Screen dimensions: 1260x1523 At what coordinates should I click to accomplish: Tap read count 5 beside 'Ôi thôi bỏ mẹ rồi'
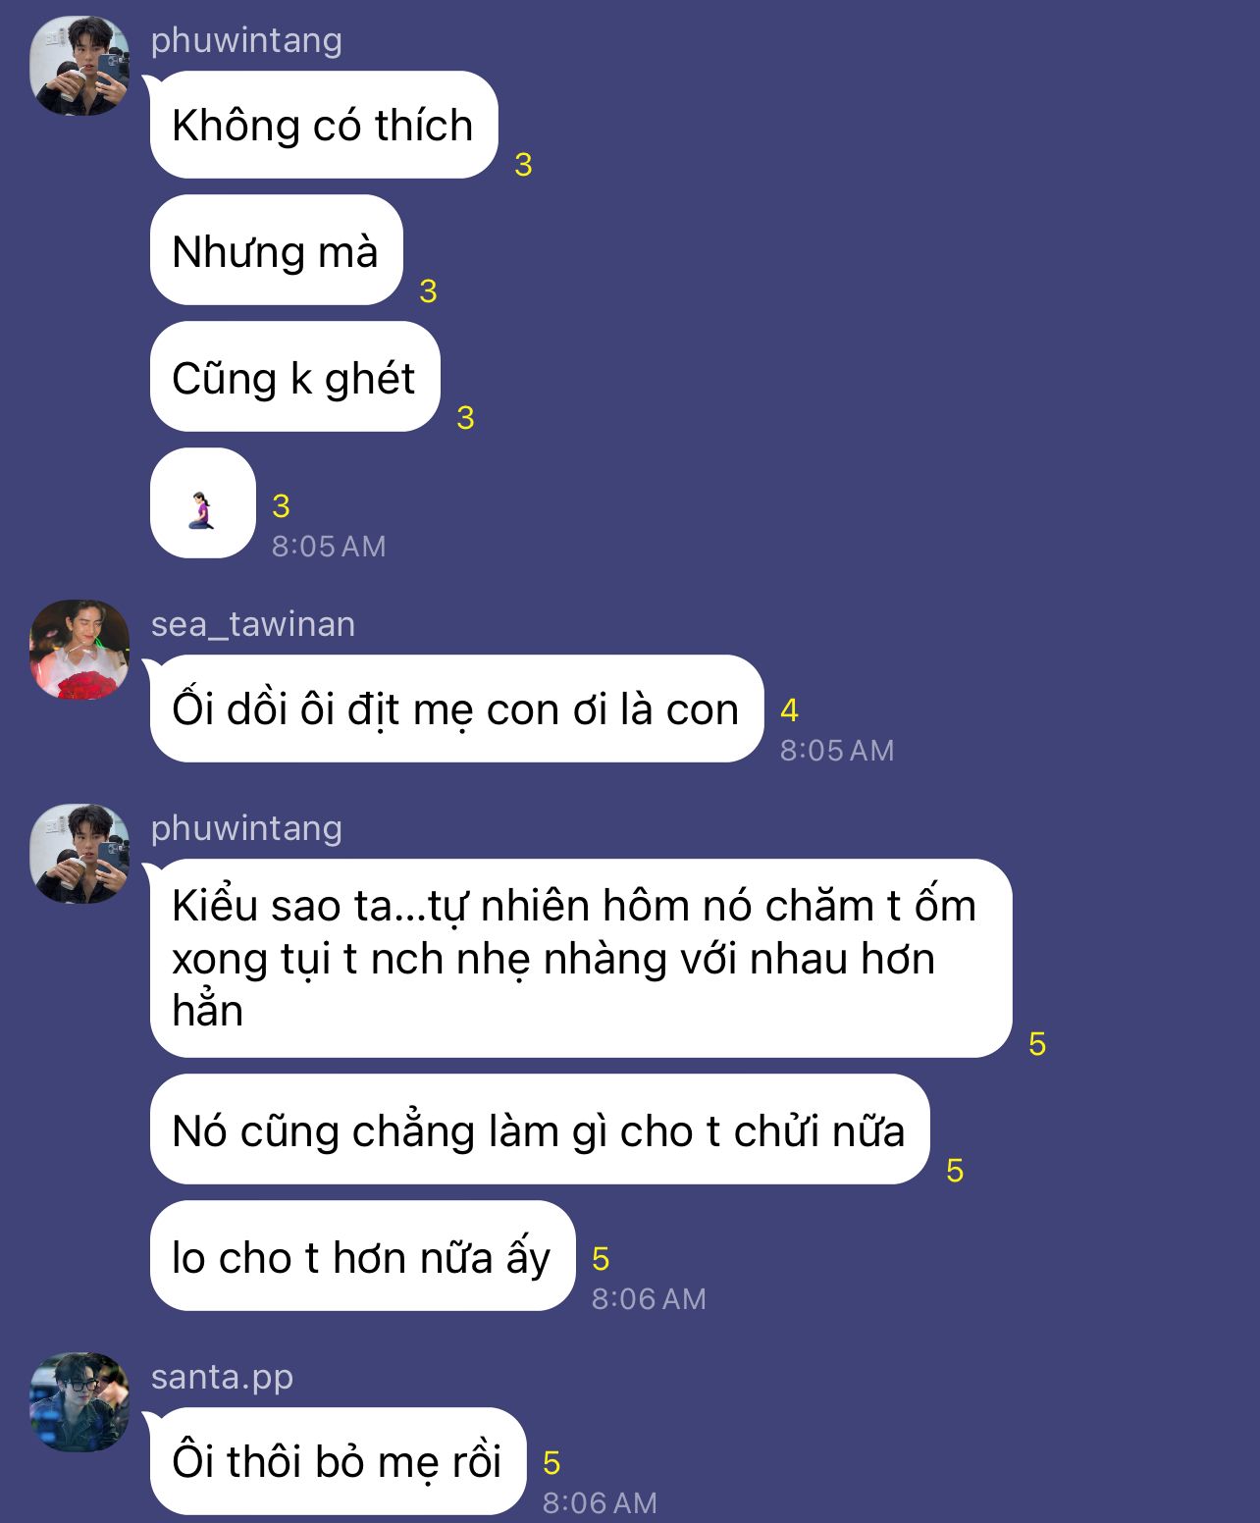pyautogui.click(x=551, y=1462)
